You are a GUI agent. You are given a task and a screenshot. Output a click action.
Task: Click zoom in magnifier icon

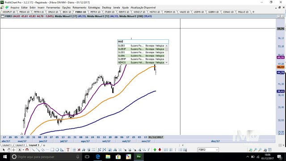pos(255,150)
